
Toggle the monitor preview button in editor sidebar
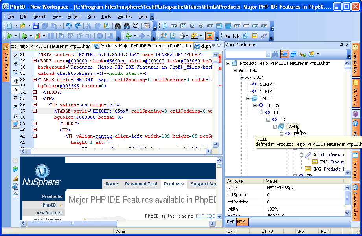click(x=15, y=124)
